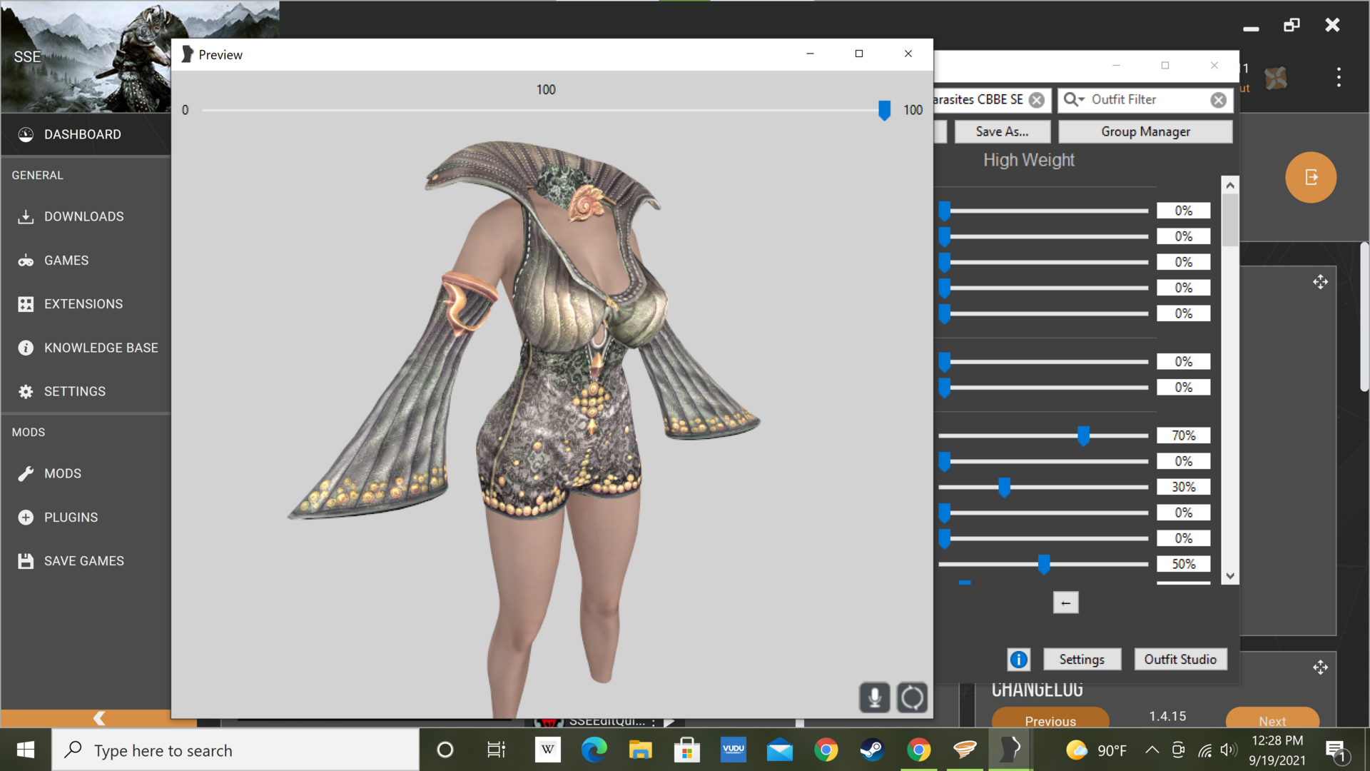The width and height of the screenshot is (1370, 771).
Task: Click the 50% slider handle
Action: (x=1044, y=564)
